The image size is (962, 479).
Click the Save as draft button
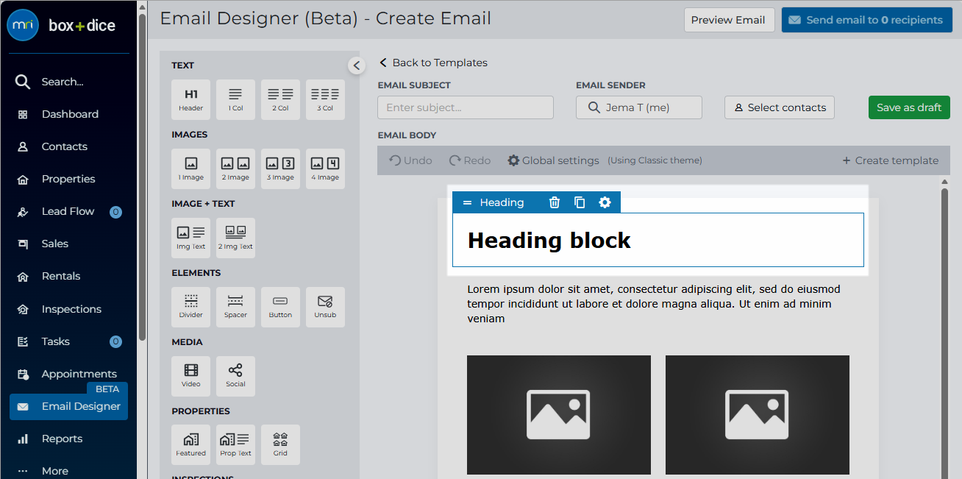pos(909,107)
